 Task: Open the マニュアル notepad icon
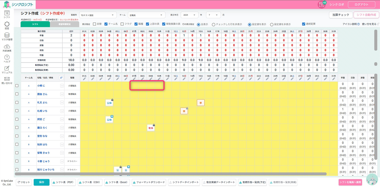(x=7, y=68)
